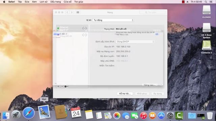This screenshot has height=121, width=216.
Task: Open Launchpad from the Dock
Action: (x=16, y=115)
